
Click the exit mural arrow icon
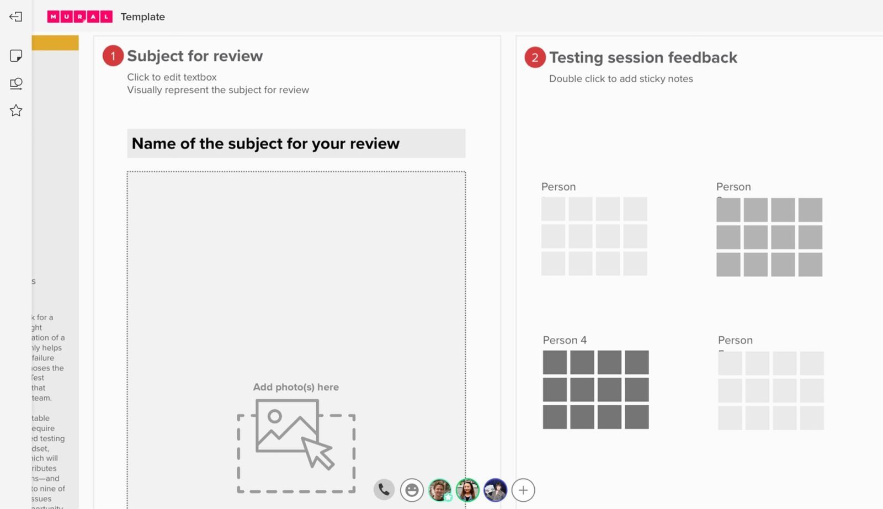pos(16,17)
